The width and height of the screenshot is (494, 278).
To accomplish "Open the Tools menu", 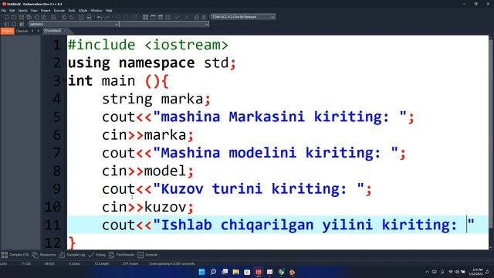I will coord(72,10).
